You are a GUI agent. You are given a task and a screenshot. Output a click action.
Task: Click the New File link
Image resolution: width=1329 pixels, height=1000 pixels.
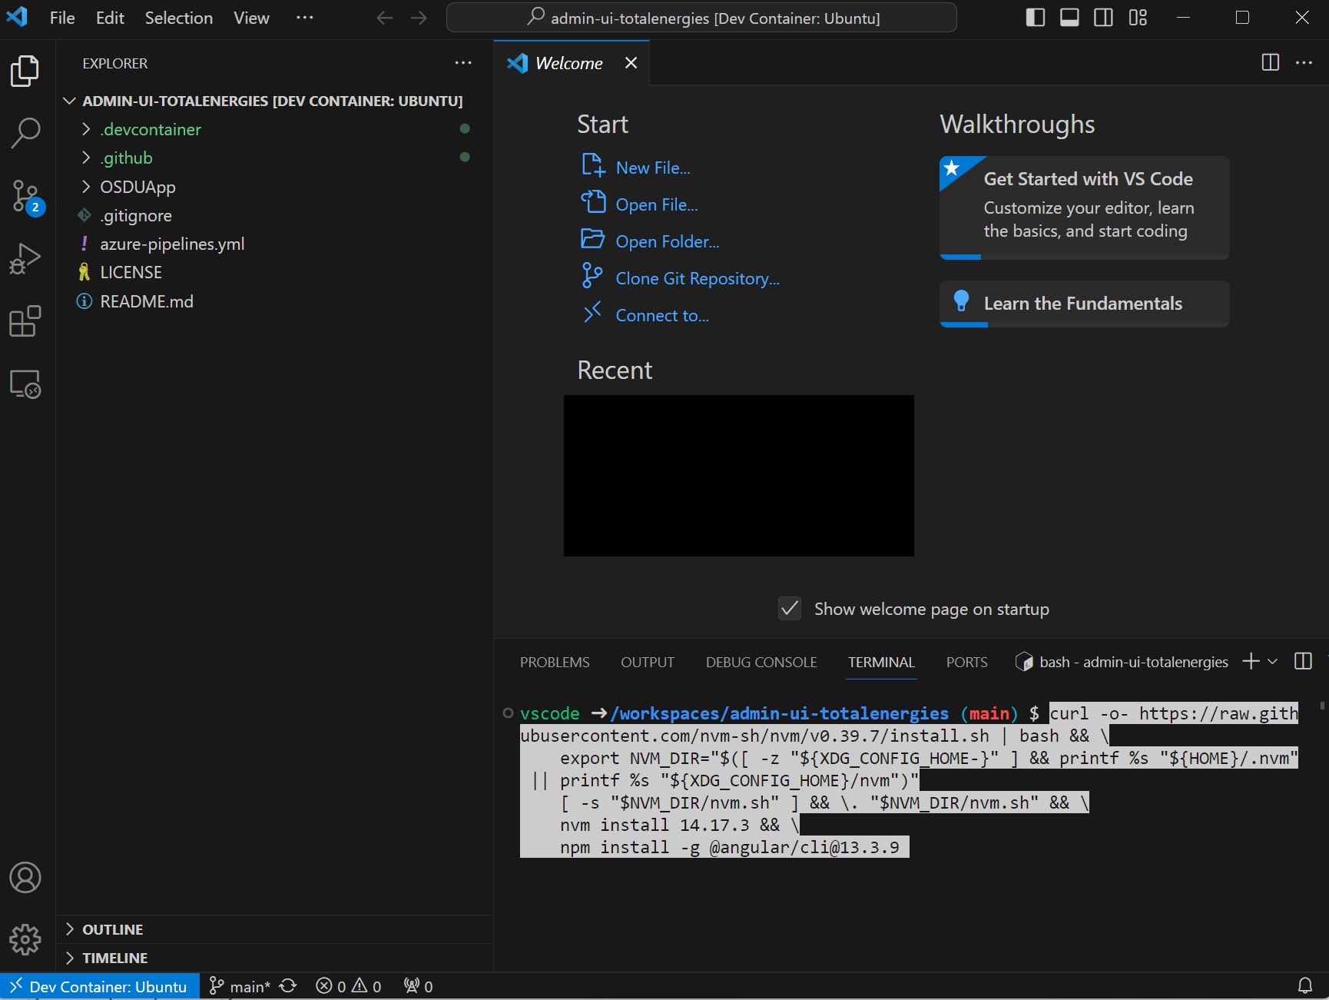pos(652,167)
